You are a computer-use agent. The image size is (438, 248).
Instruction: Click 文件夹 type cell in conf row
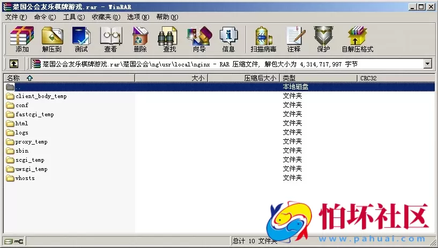(x=292, y=105)
